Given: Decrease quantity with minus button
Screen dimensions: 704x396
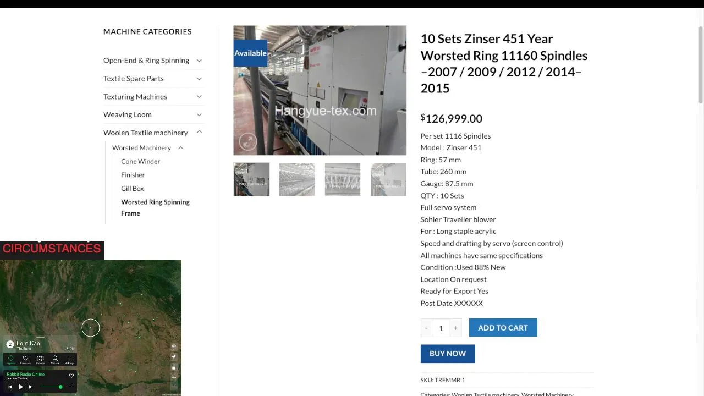Looking at the screenshot, I should 426,328.
